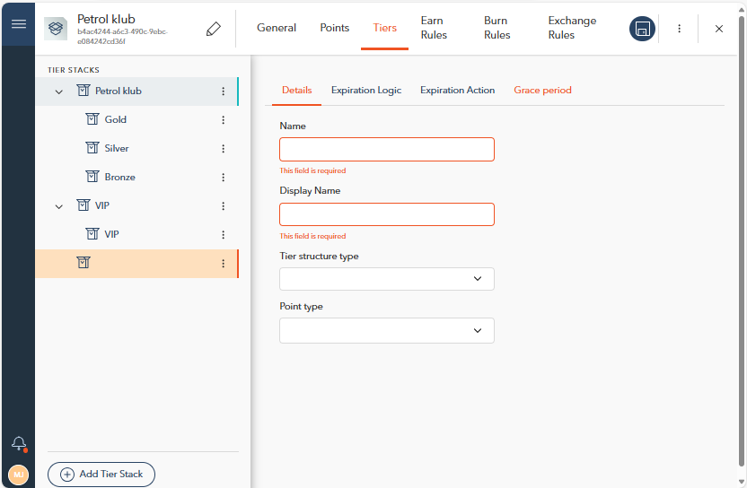
Task: Click the tier icon beside Bronze
Action: tap(92, 176)
